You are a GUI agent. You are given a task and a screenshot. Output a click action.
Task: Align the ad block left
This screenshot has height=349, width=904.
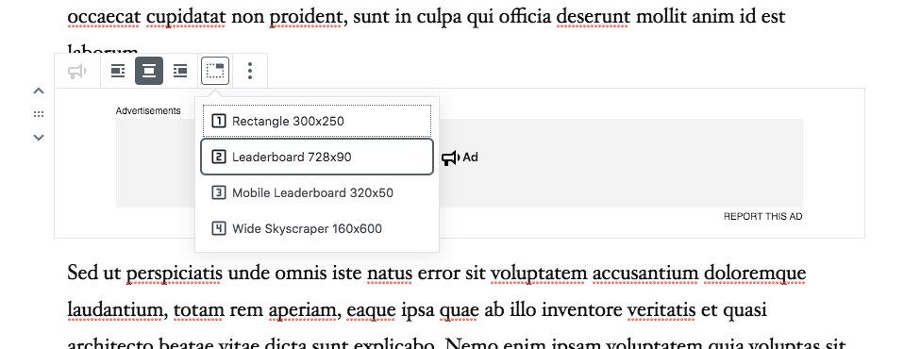(118, 71)
